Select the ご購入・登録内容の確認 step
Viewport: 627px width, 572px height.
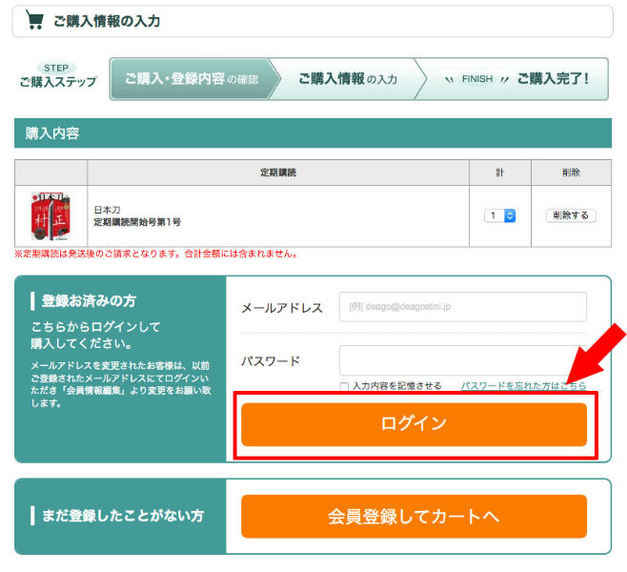click(x=191, y=79)
